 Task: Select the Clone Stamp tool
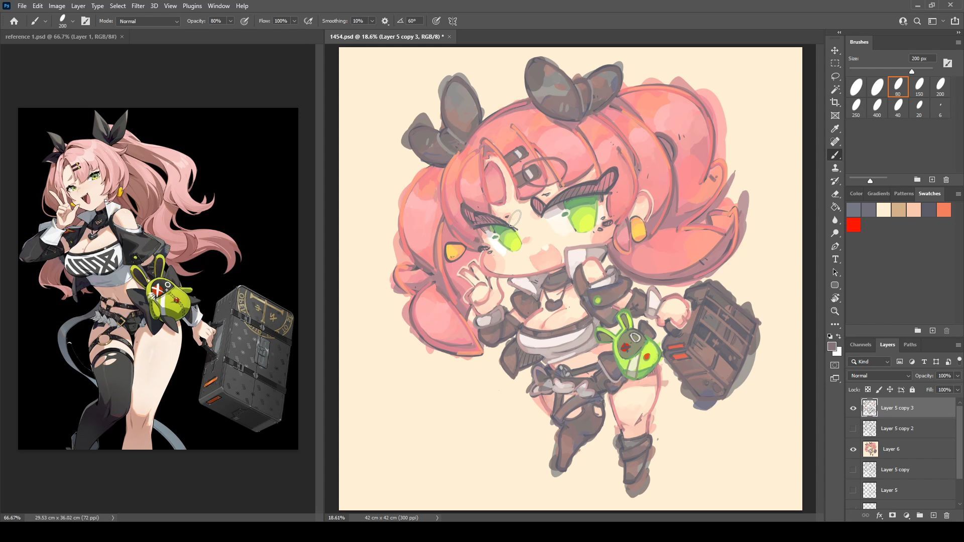click(835, 168)
